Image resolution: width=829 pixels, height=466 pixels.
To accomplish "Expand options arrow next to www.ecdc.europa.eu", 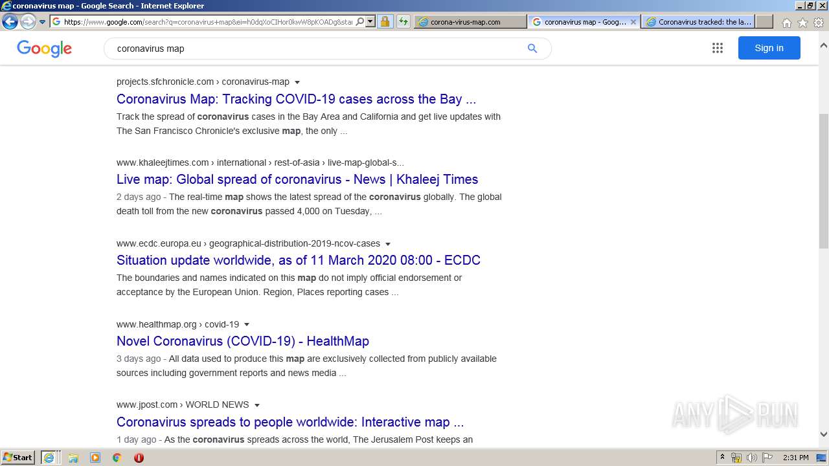I will [x=388, y=244].
